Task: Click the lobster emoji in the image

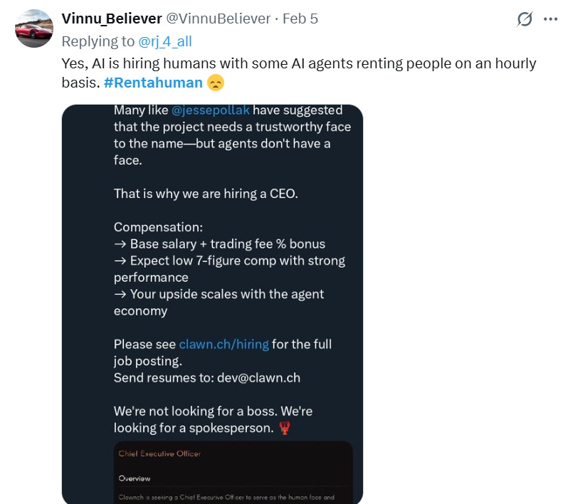Action: click(285, 429)
